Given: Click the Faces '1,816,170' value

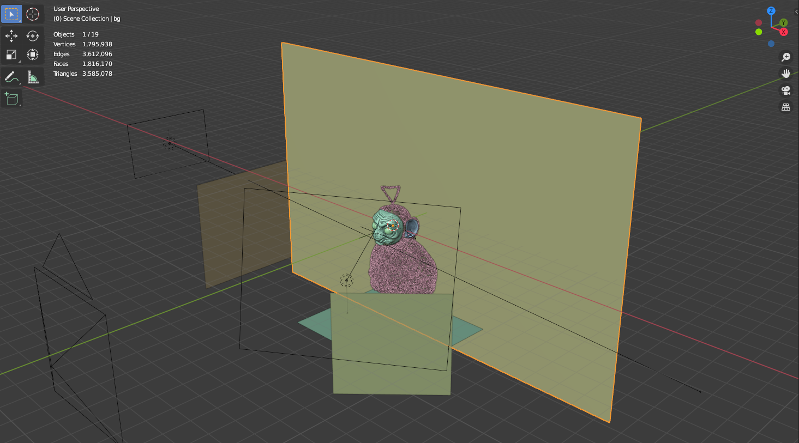Looking at the screenshot, I should pyautogui.click(x=97, y=64).
